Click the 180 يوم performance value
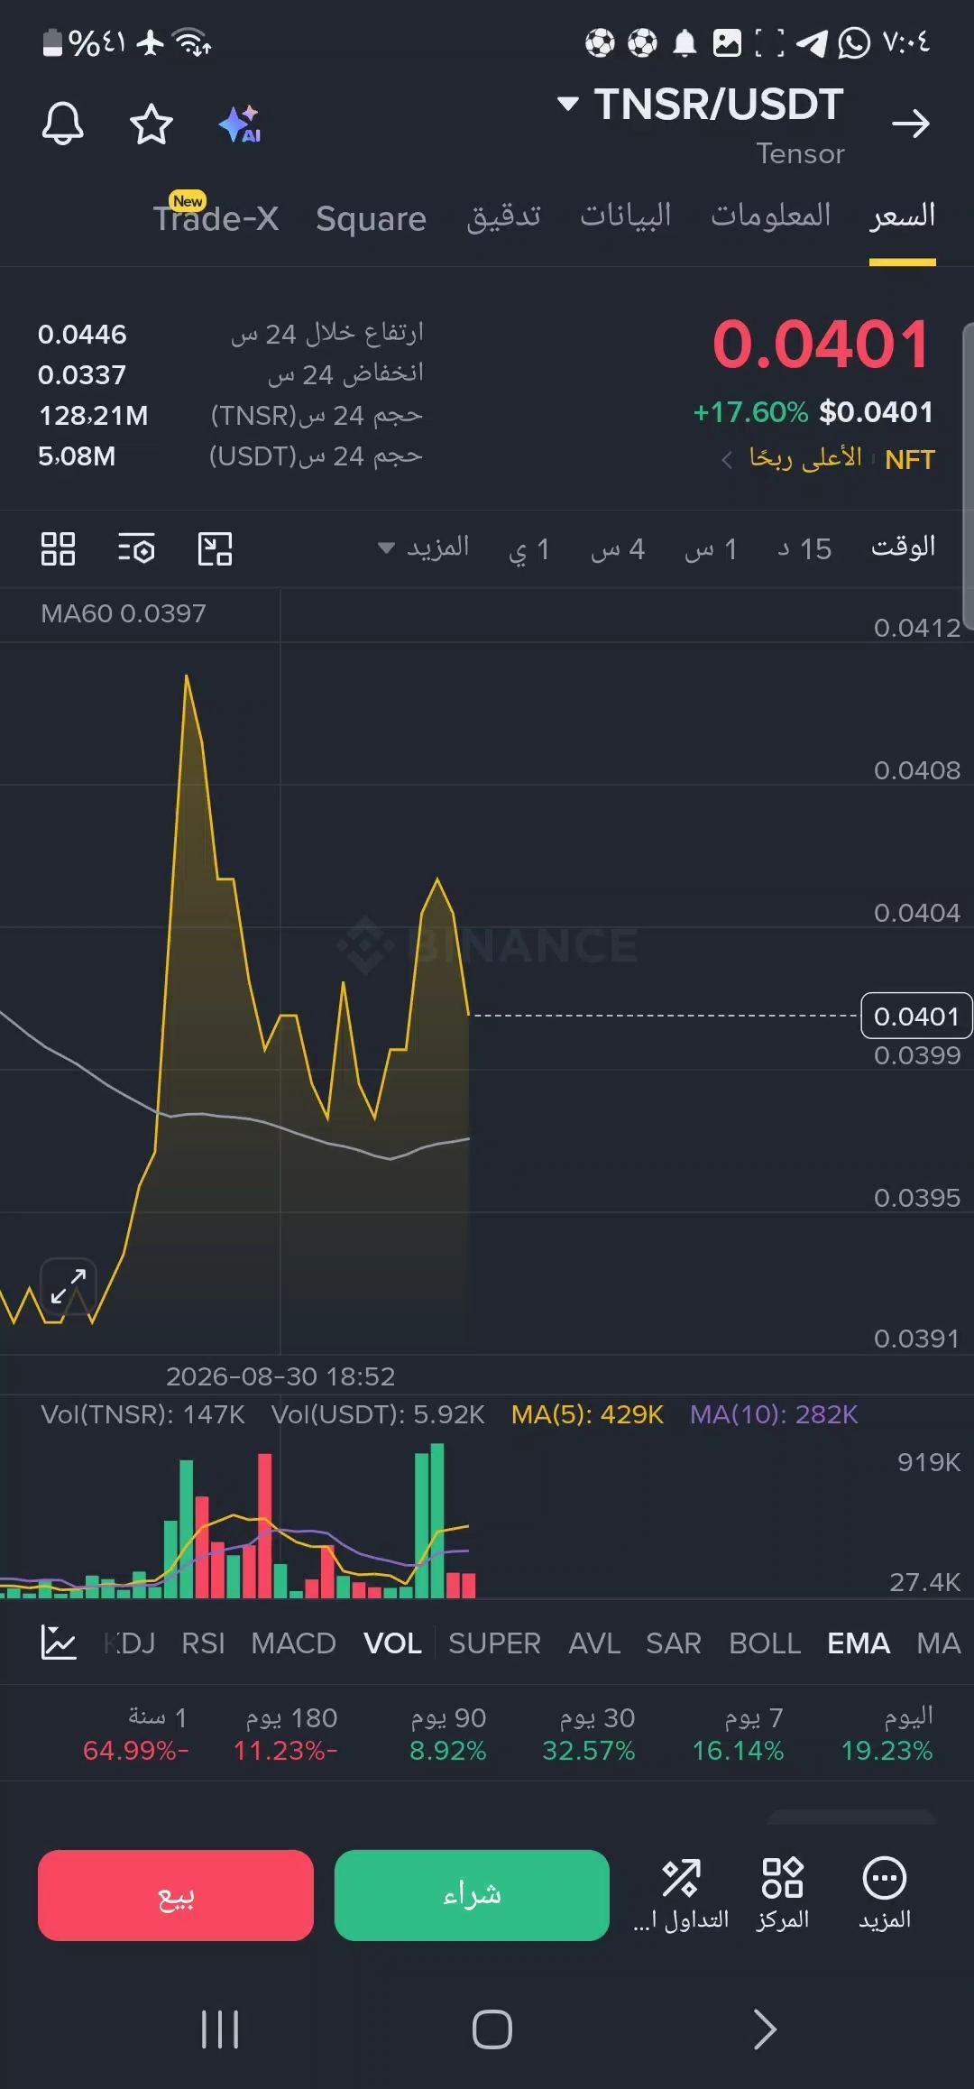The height and width of the screenshot is (2089, 974). [286, 1751]
